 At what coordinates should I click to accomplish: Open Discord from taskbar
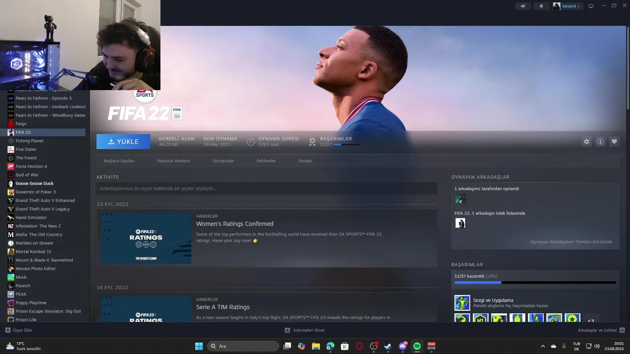(x=403, y=346)
